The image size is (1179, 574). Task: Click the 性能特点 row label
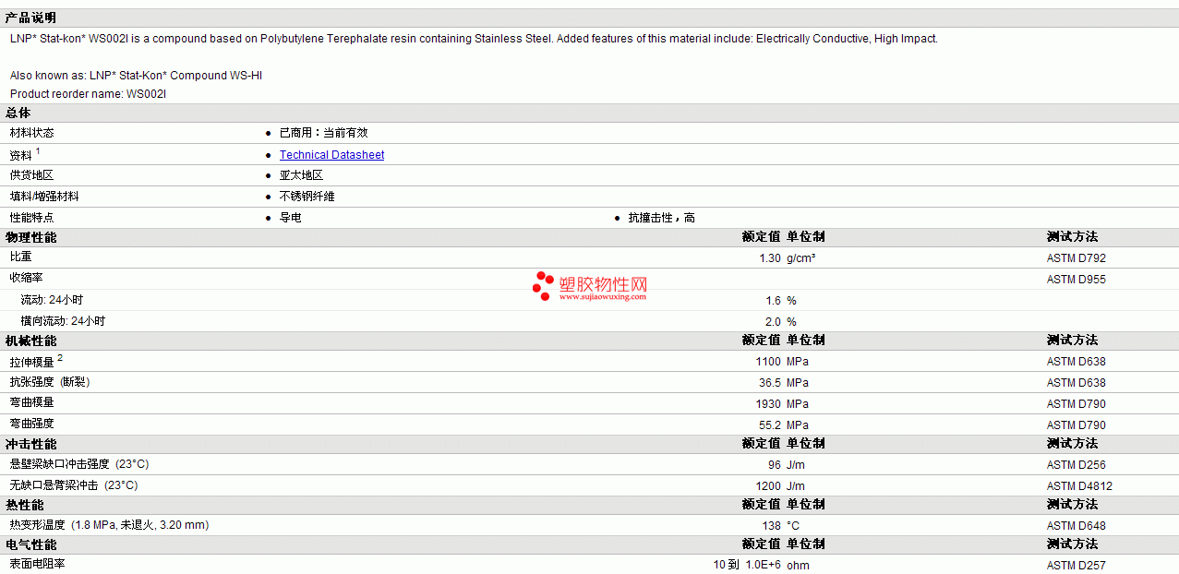tap(32, 218)
